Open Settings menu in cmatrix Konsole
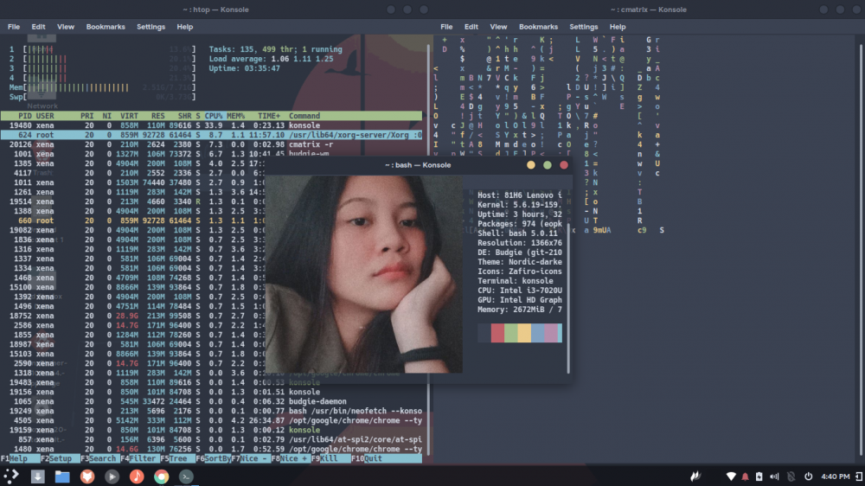Viewport: 865px width, 486px height. (x=584, y=27)
